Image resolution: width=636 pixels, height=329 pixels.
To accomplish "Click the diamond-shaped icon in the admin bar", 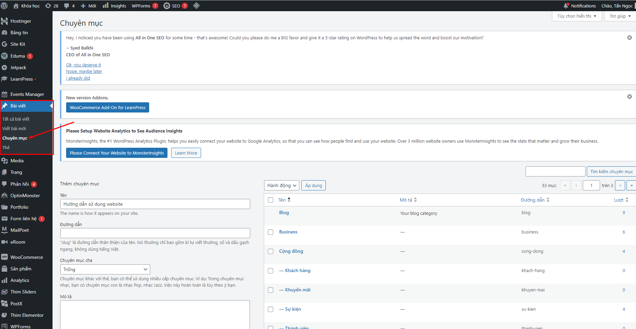I will point(196,5).
